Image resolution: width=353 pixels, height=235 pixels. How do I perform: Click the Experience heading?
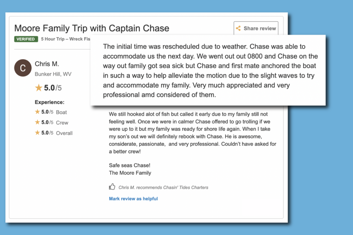point(50,102)
